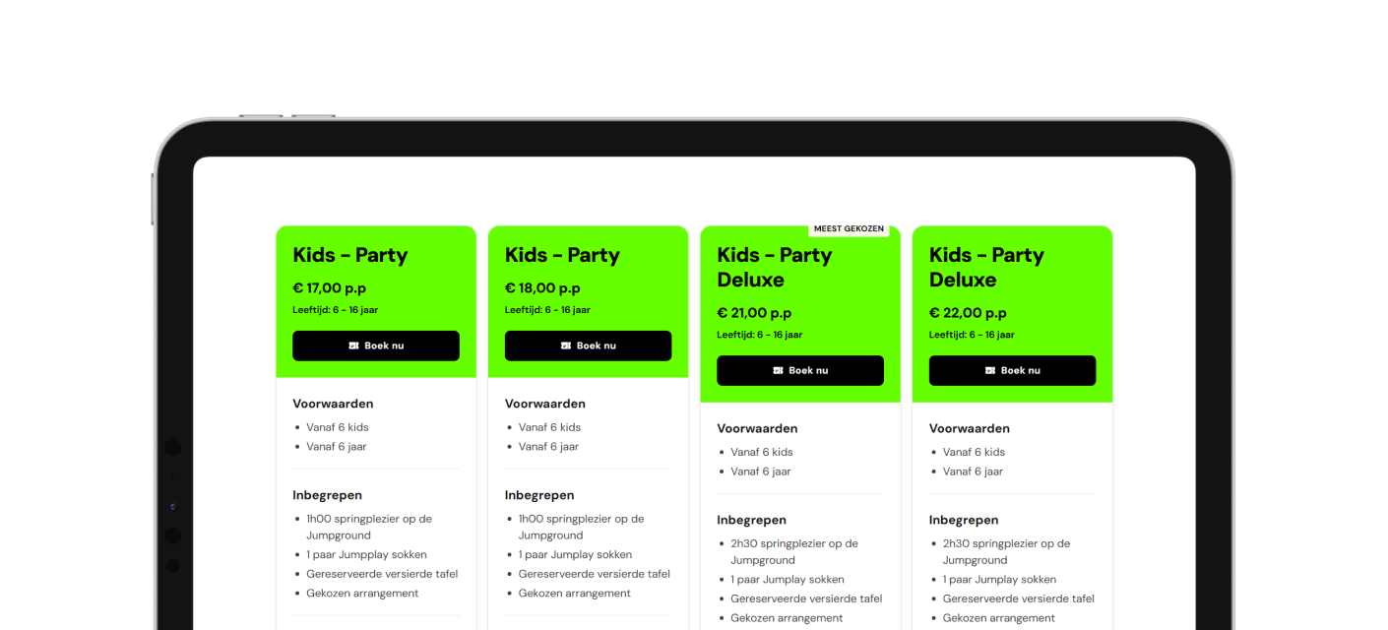The height and width of the screenshot is (630, 1388).
Task: Click the Inbegrepen heading on the second card
Action: [539, 495]
